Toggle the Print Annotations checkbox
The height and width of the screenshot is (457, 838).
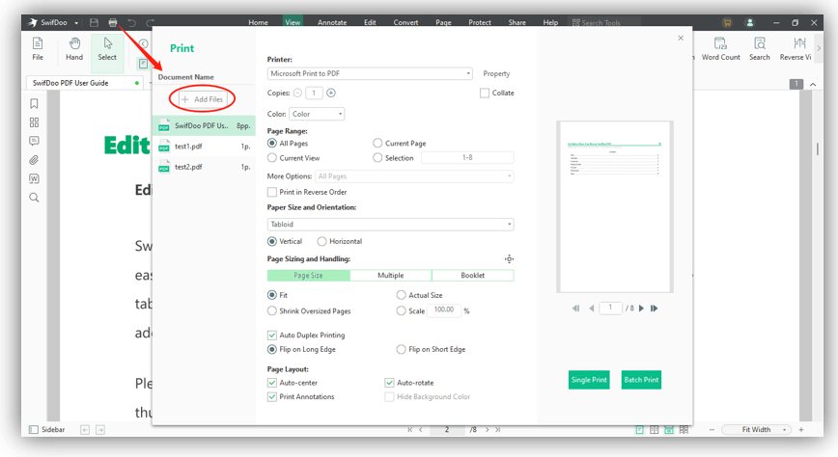click(x=272, y=396)
